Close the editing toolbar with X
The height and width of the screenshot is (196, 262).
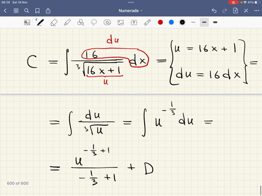[246, 11]
